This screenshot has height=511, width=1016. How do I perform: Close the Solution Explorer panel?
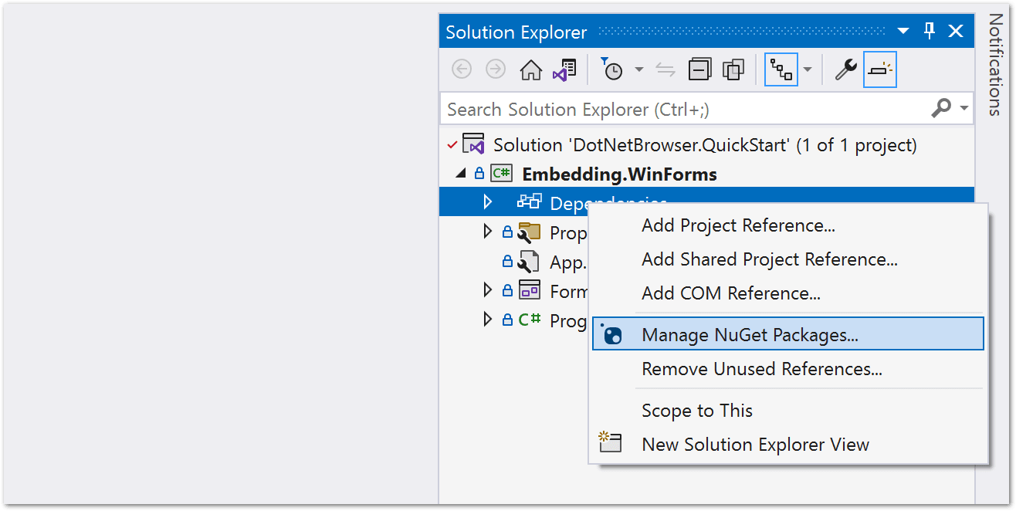956,31
